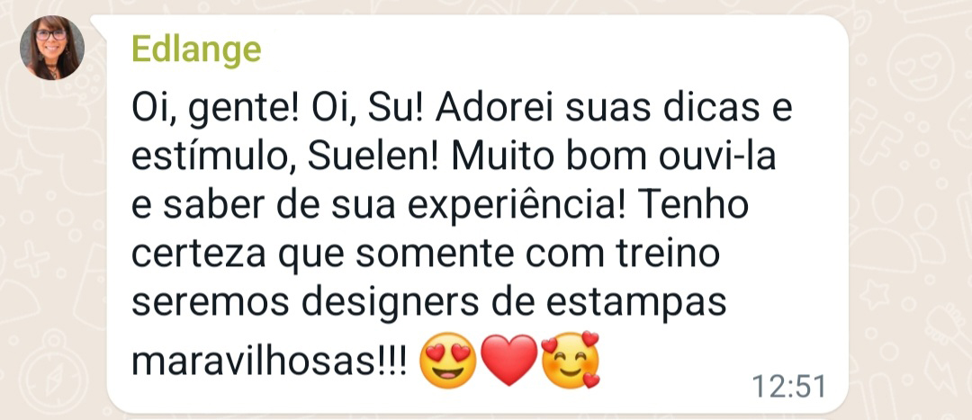Click the heart-eyes smiley emoji
The width and height of the screenshot is (972, 420).
pyautogui.click(x=447, y=361)
